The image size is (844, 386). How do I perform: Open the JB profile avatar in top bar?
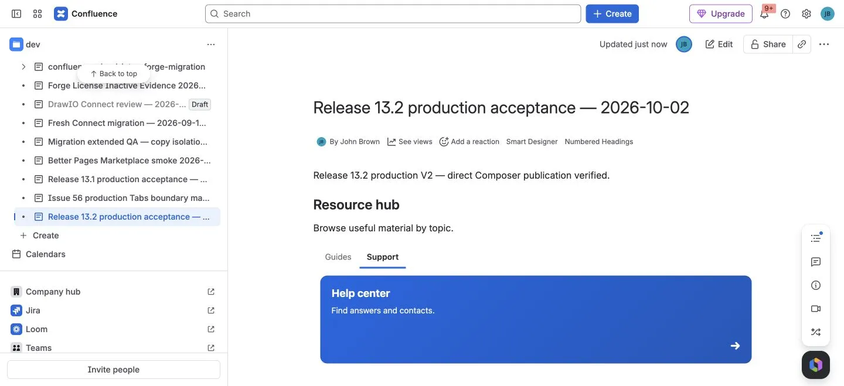827,13
